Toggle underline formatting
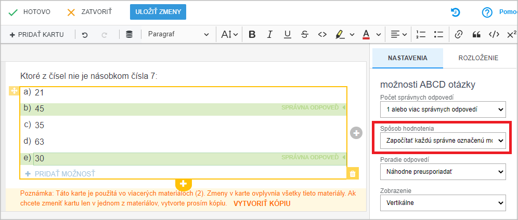 pos(288,34)
